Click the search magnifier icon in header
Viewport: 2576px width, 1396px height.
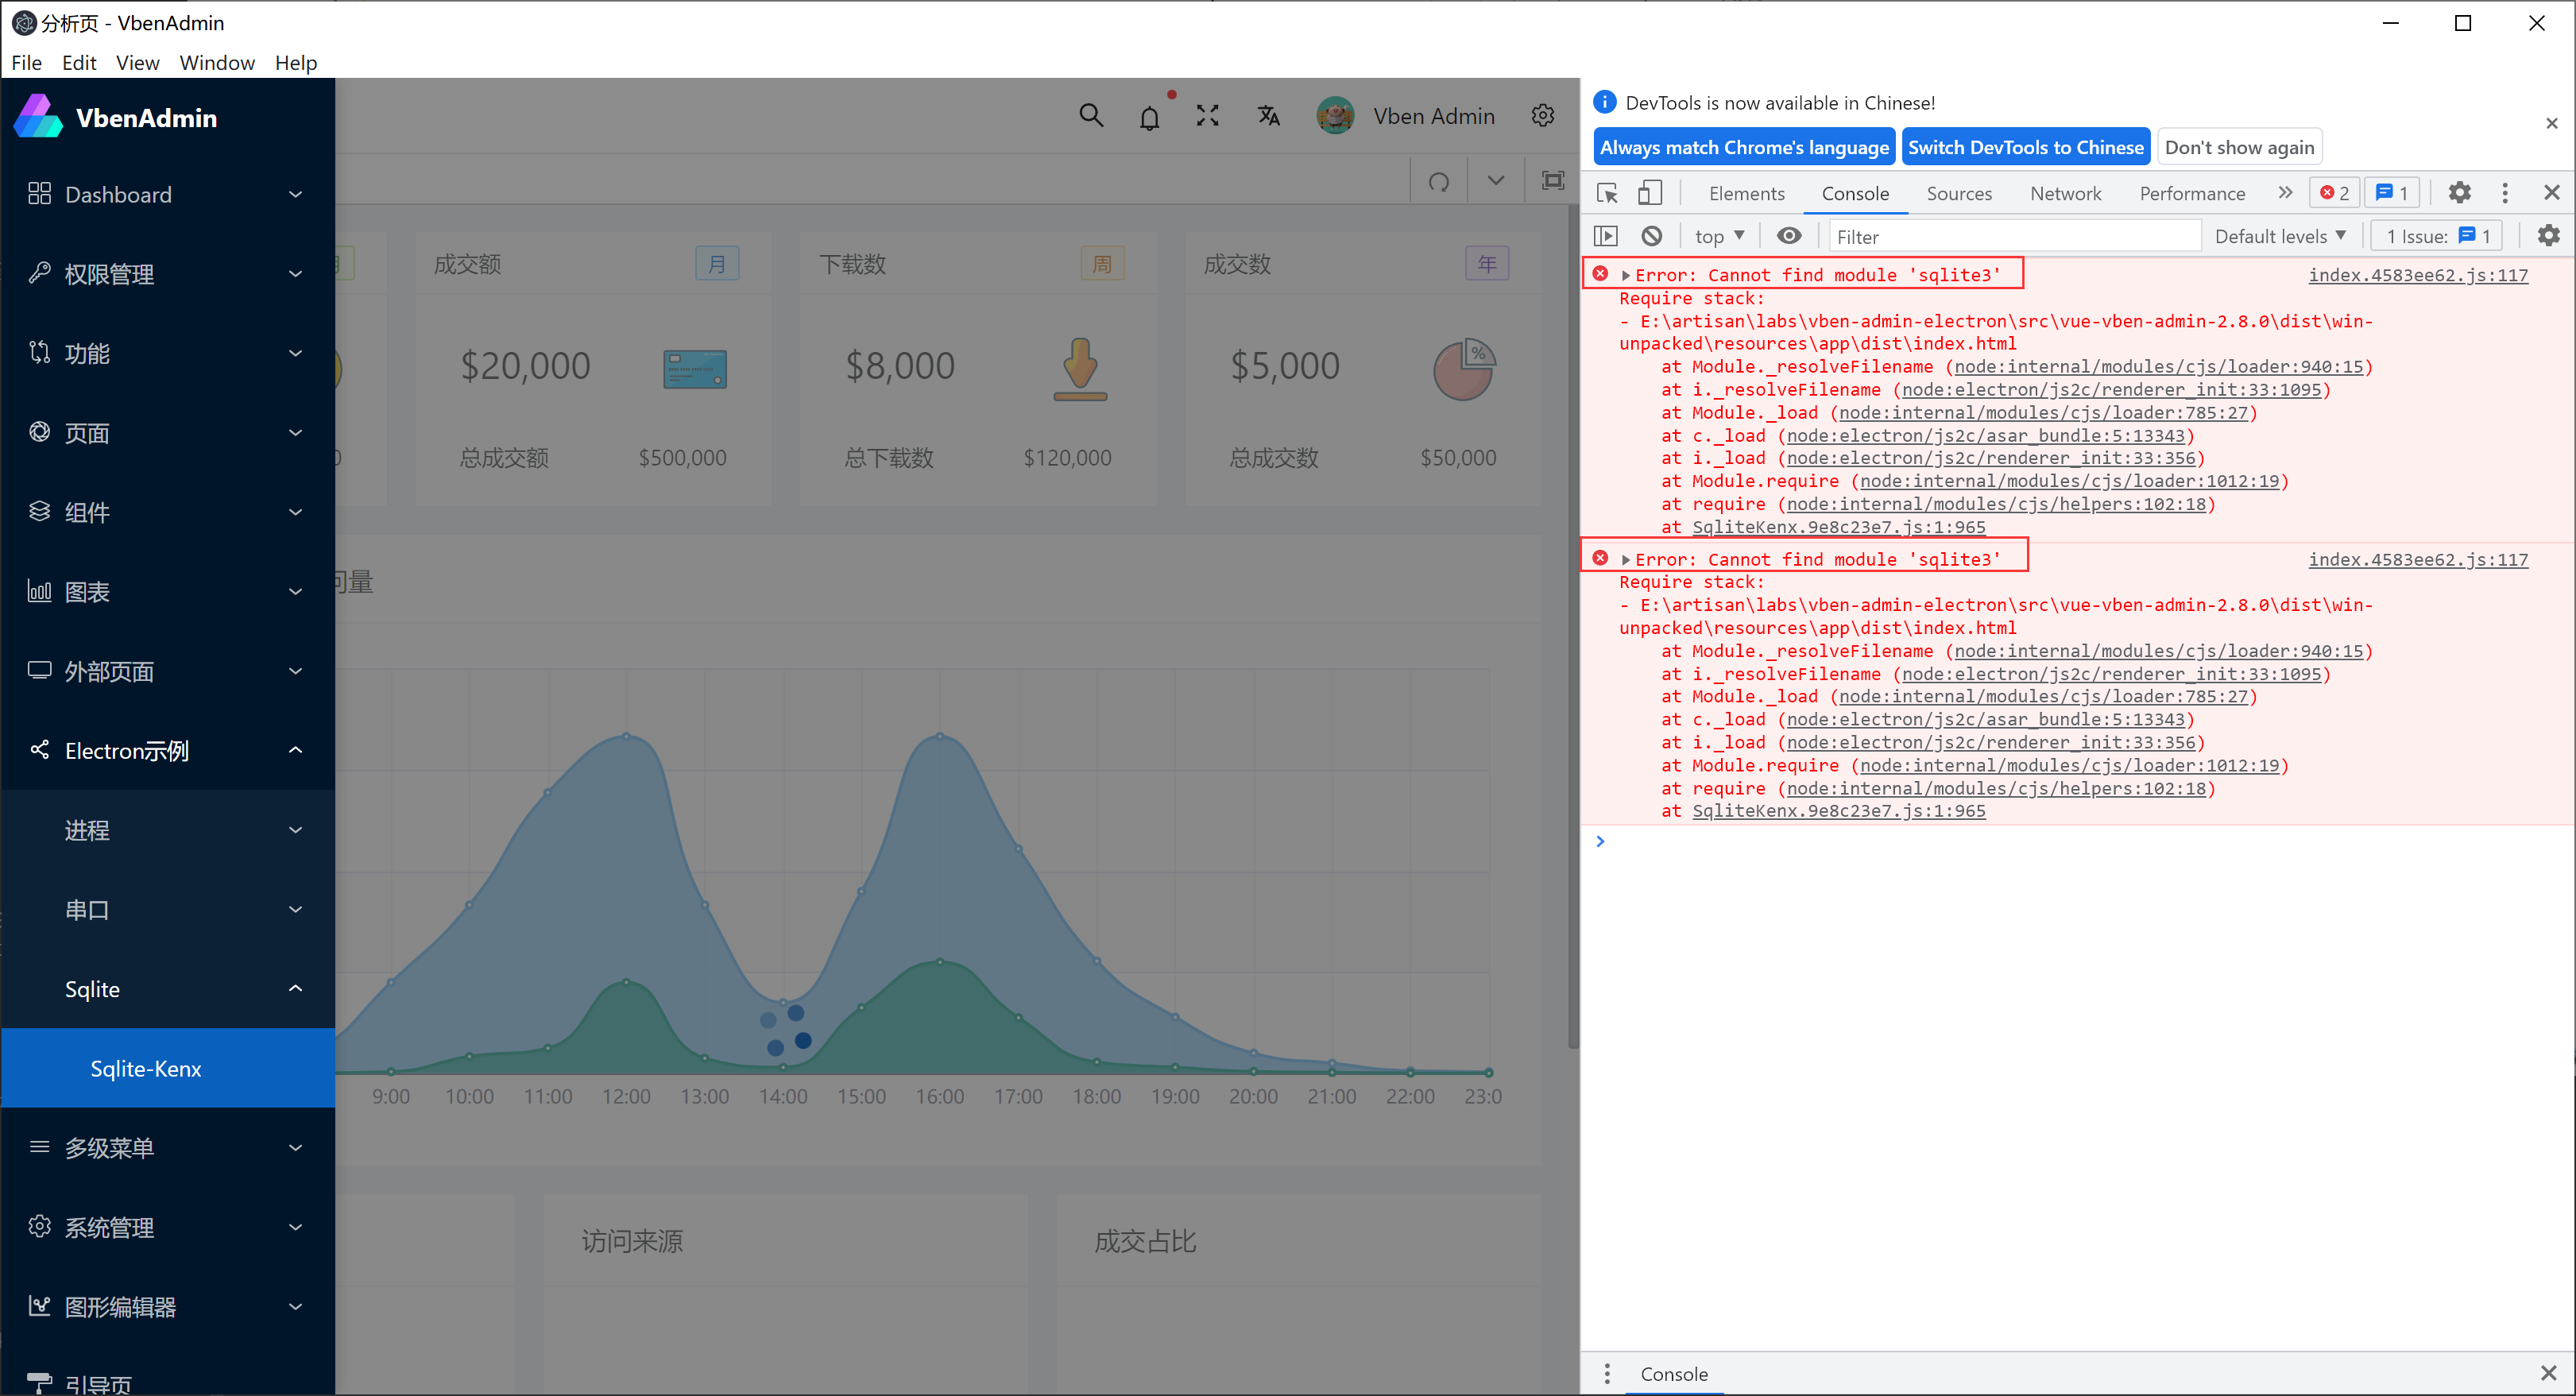pyautogui.click(x=1091, y=116)
